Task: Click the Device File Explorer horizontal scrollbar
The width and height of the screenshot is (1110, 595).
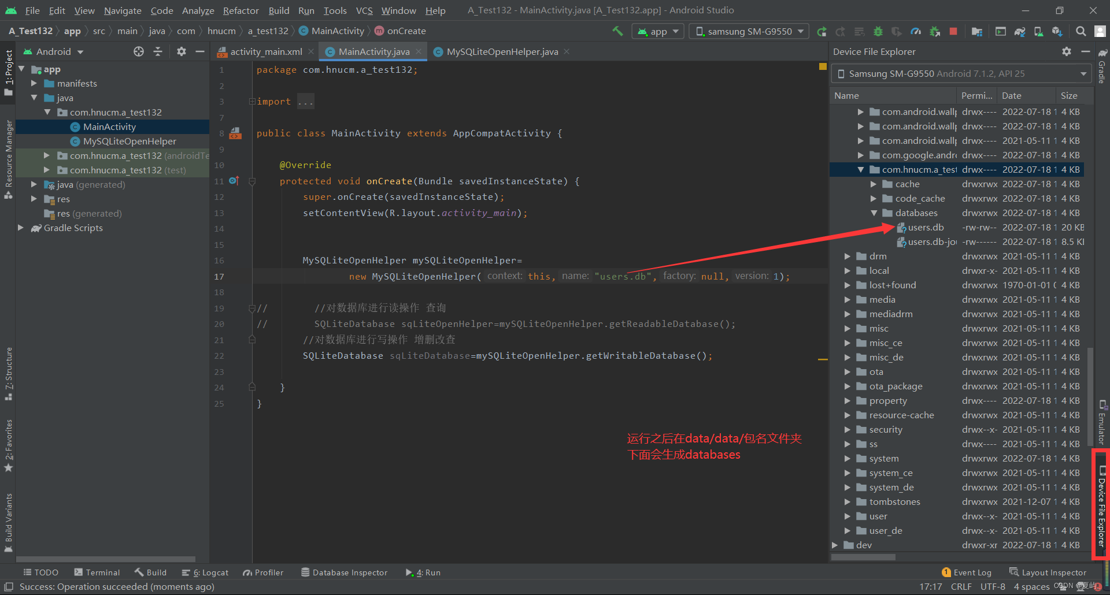Action: click(x=864, y=557)
